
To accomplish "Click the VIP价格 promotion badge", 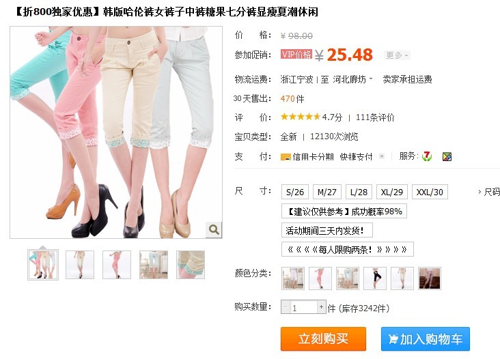I will click(296, 54).
